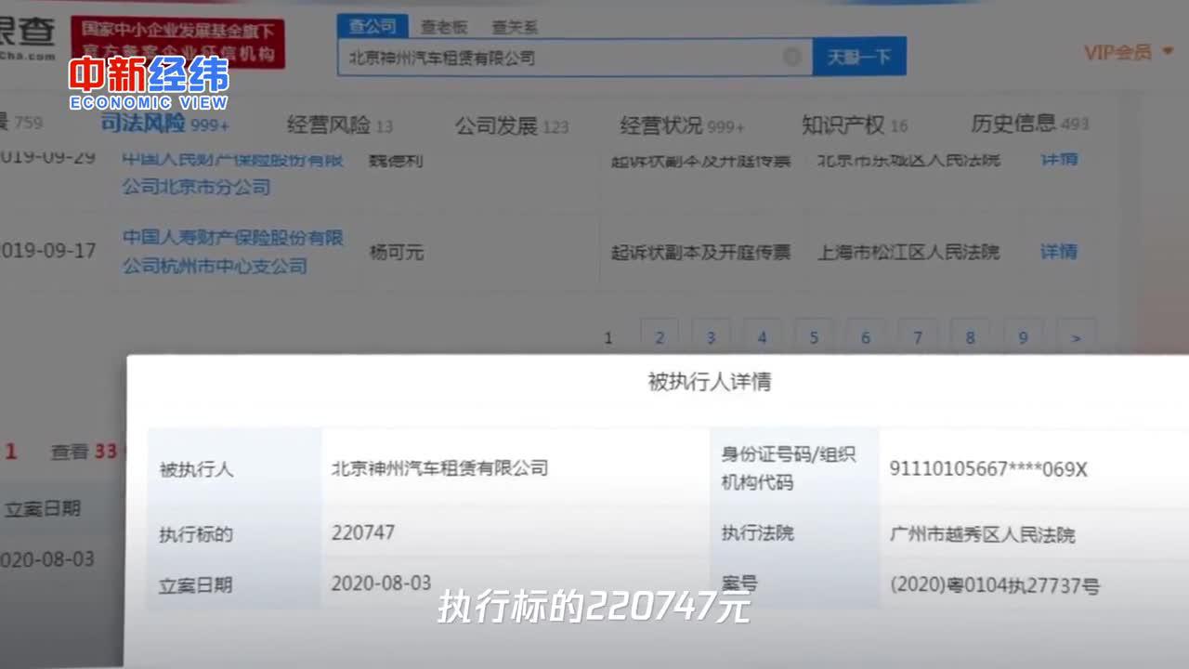This screenshot has height=669, width=1189.
Task: Go to page 3 of results
Action: [711, 337]
